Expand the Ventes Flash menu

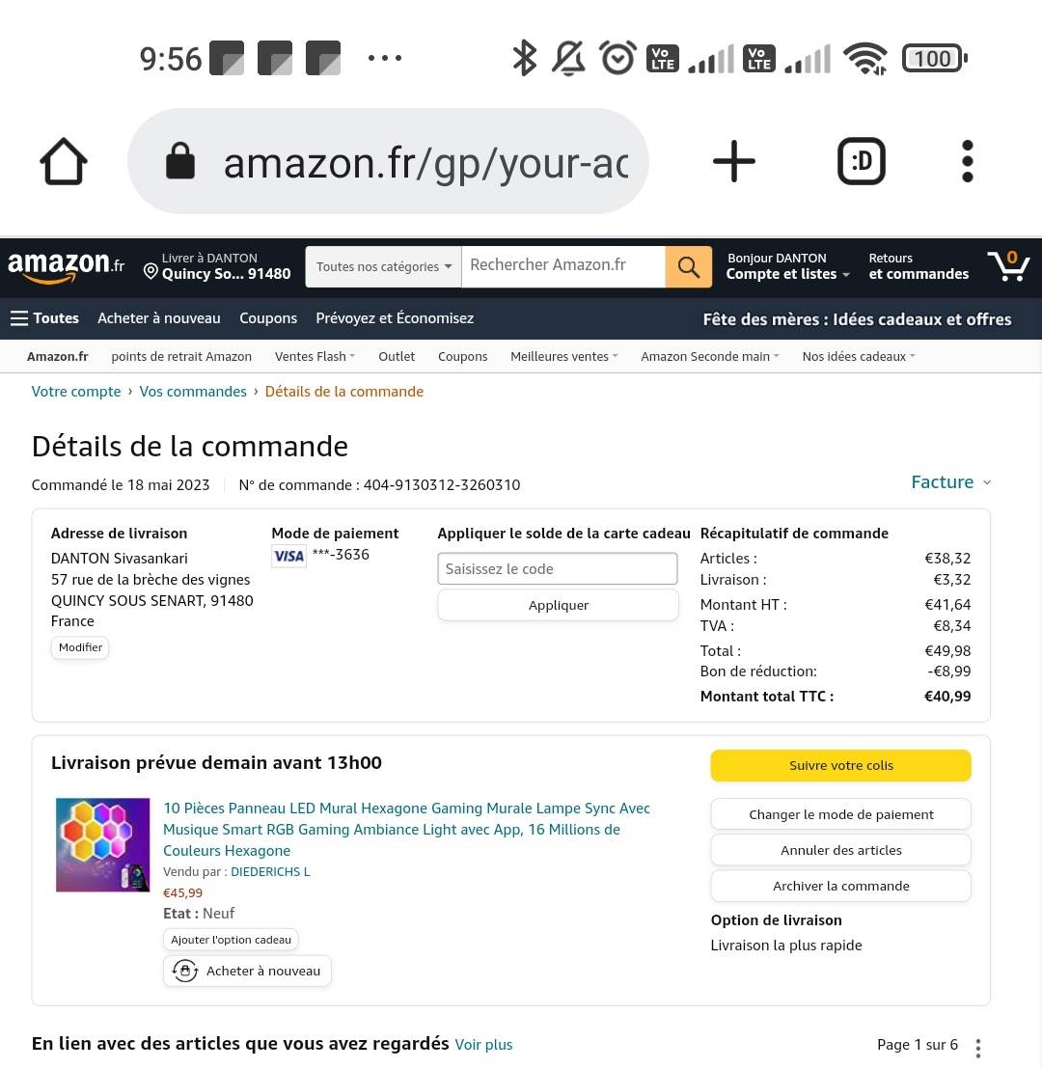315,357
